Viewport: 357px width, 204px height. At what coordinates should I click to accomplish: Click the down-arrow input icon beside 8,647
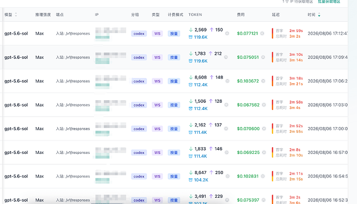pyautogui.click(x=191, y=172)
